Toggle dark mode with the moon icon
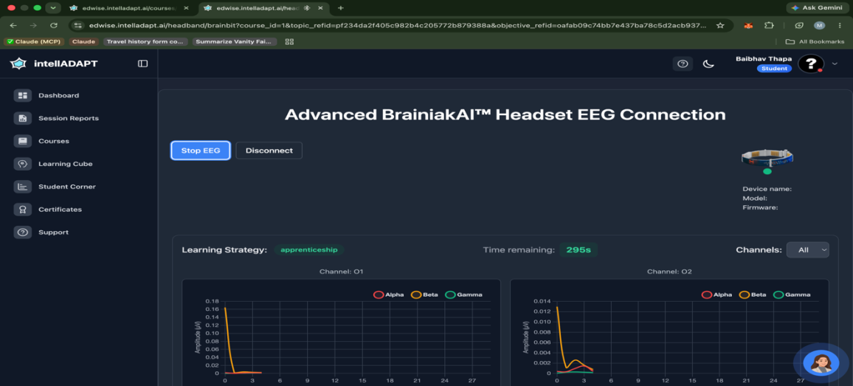 click(708, 63)
